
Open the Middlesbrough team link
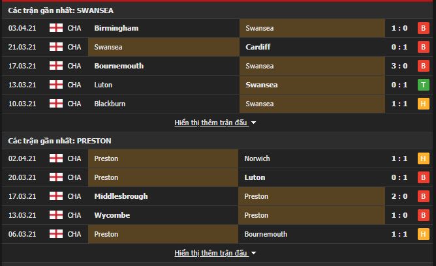click(121, 196)
